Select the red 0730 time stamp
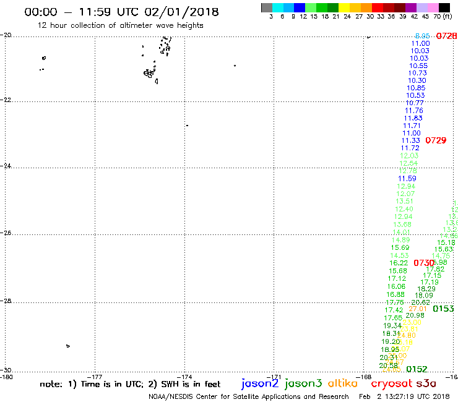The image size is (458, 402). 424,263
